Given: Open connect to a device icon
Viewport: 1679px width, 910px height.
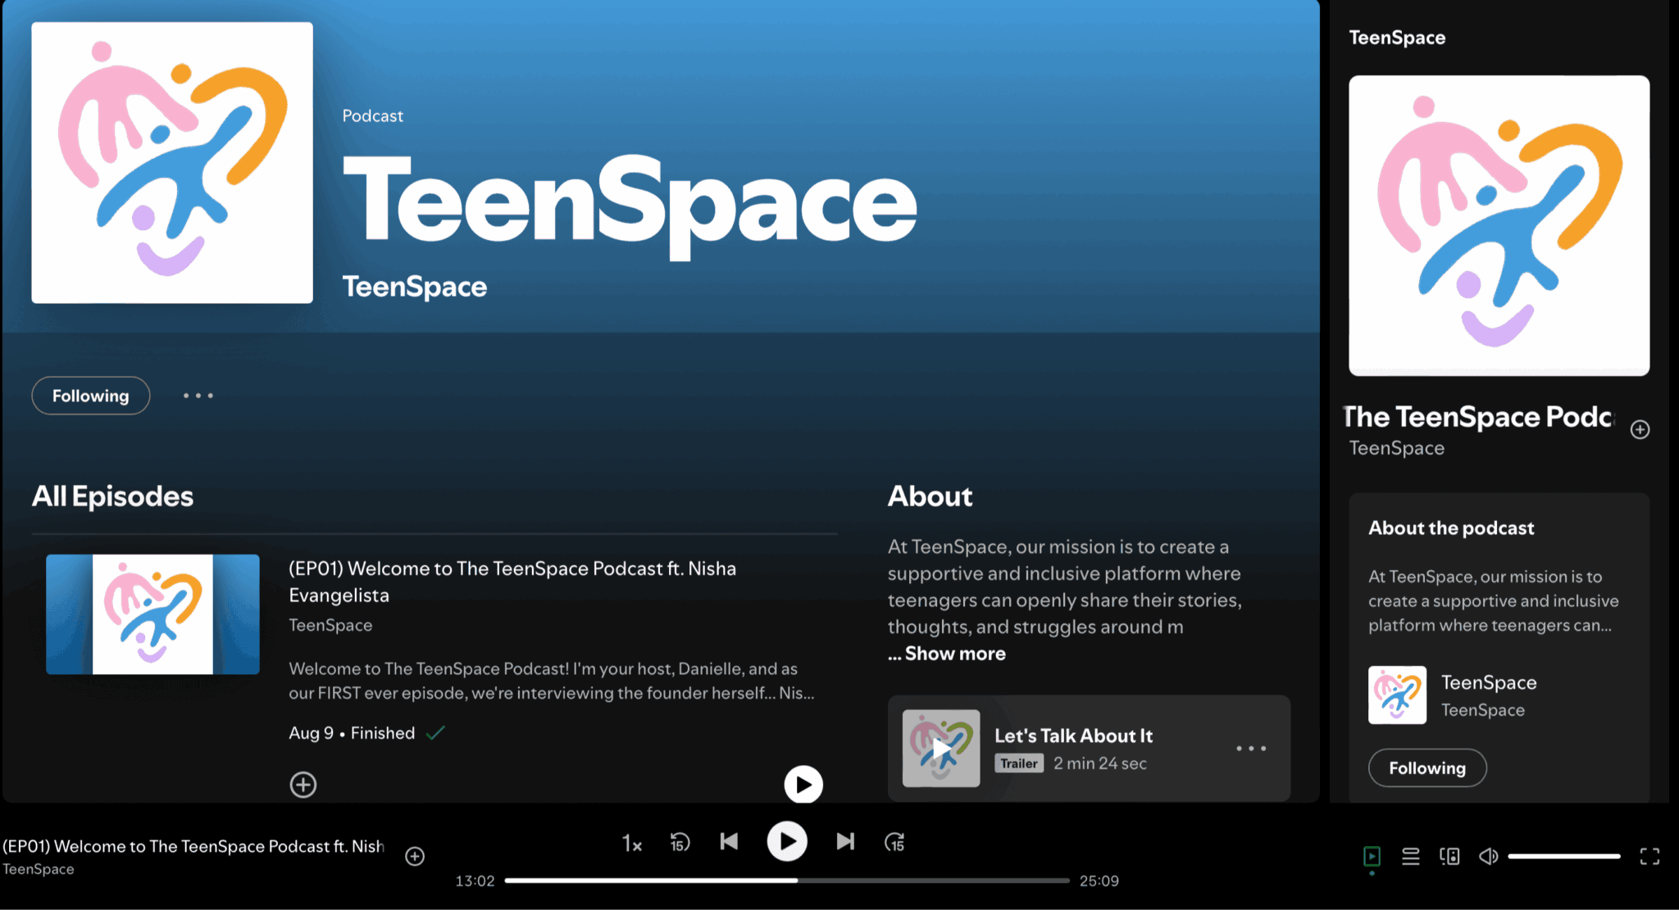Looking at the screenshot, I should point(1449,857).
